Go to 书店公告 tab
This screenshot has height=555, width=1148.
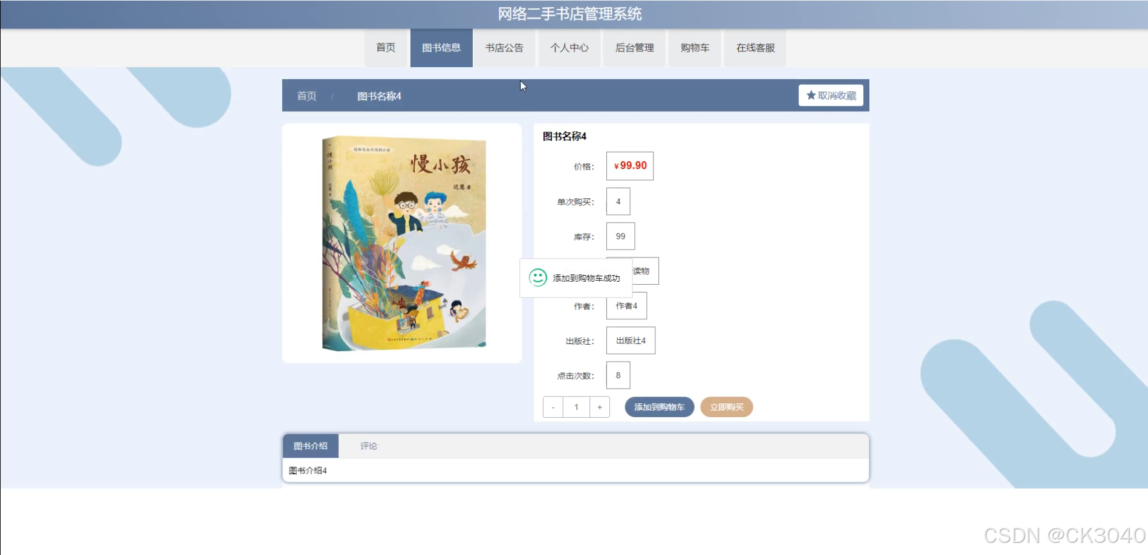(504, 48)
